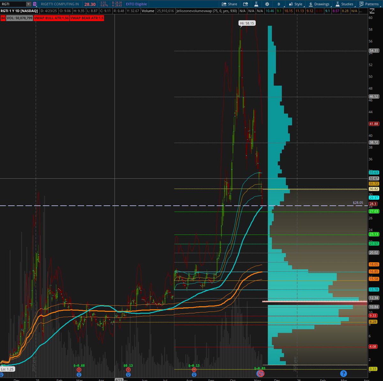Viewport: 383px width, 381px height.
Task: Open the Studies menu
Action: click(x=344, y=4)
